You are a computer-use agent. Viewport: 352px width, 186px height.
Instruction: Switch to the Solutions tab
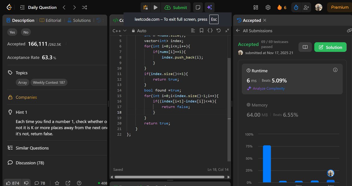[x=79, y=20]
